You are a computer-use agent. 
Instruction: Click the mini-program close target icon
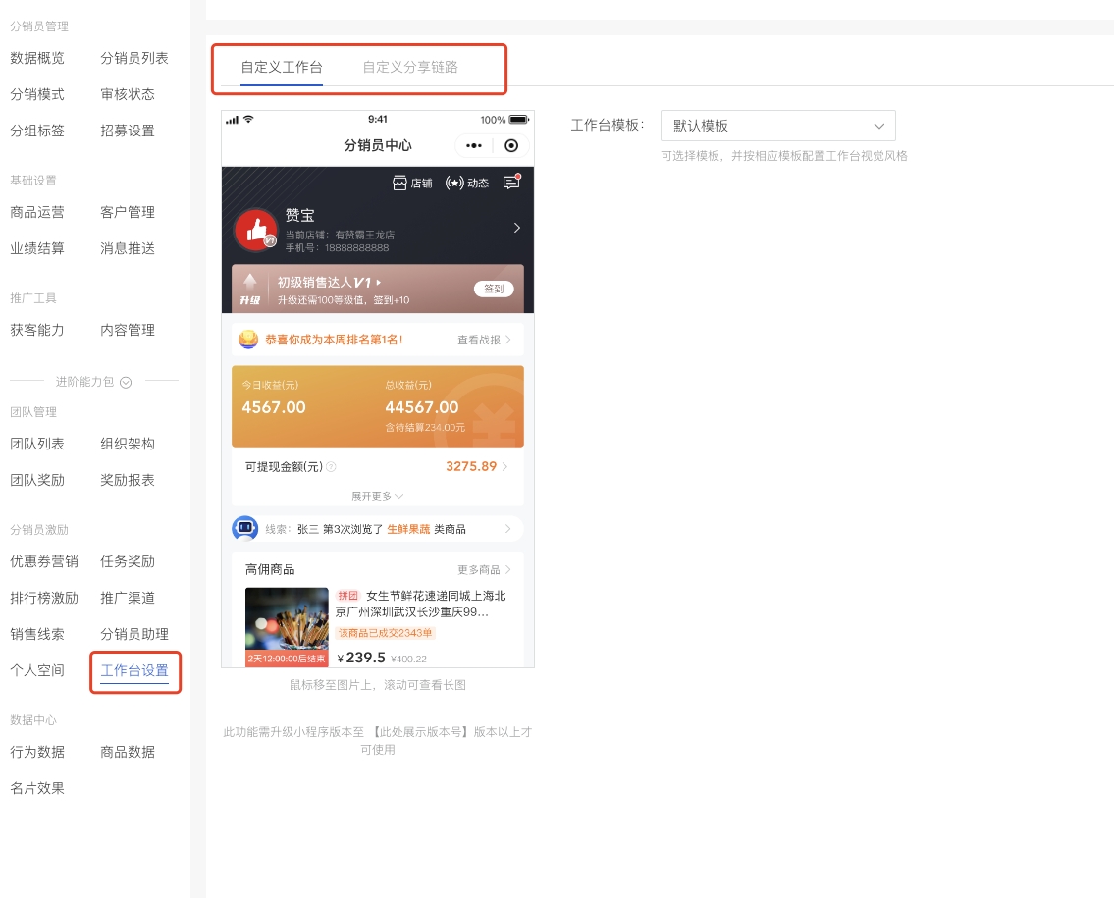click(x=511, y=145)
